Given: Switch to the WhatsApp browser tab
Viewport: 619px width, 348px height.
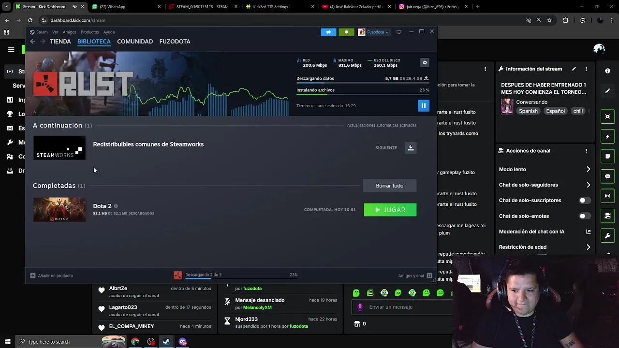Looking at the screenshot, I should [127, 7].
